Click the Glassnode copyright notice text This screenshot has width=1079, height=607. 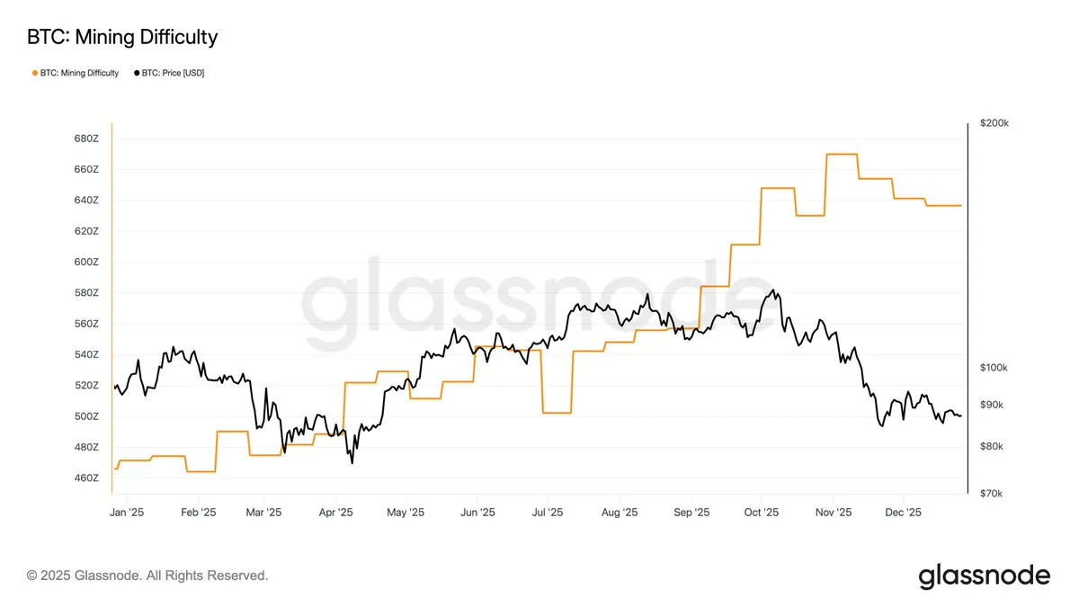point(147,576)
